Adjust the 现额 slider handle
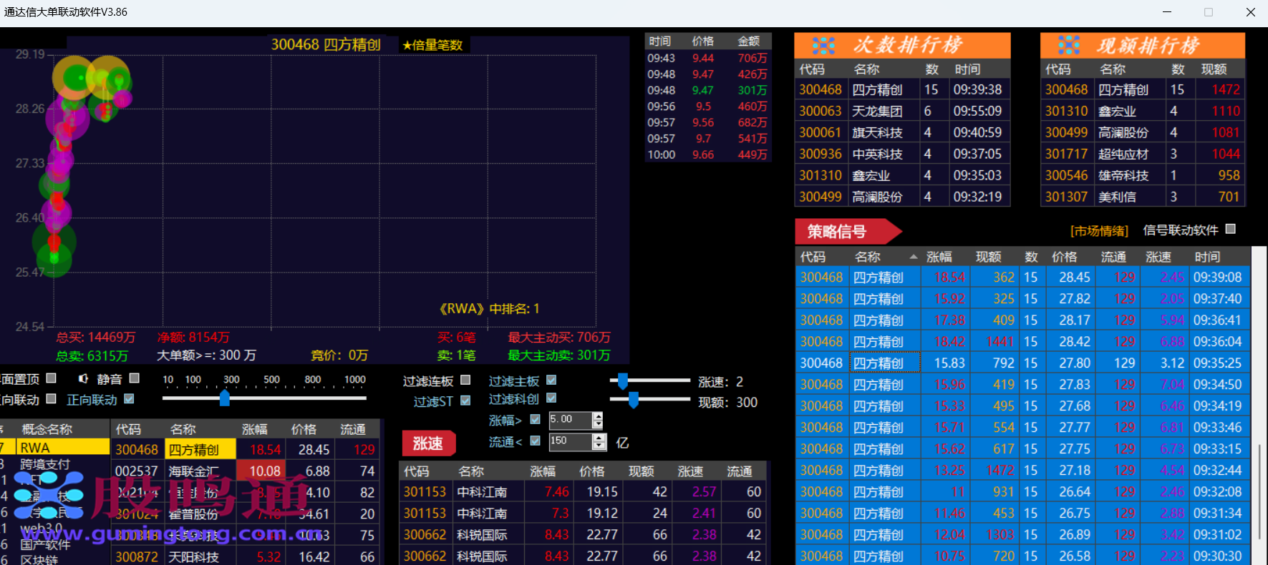The width and height of the screenshot is (1268, 565). [633, 400]
